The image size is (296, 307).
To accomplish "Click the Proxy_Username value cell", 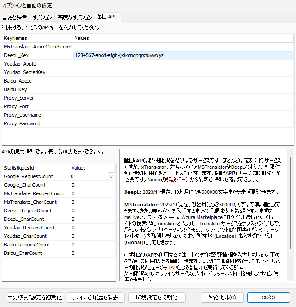I will (x=184, y=115).
